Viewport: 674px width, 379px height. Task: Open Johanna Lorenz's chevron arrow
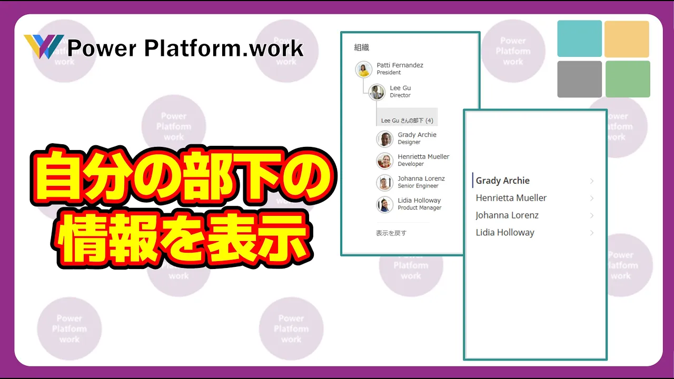592,216
